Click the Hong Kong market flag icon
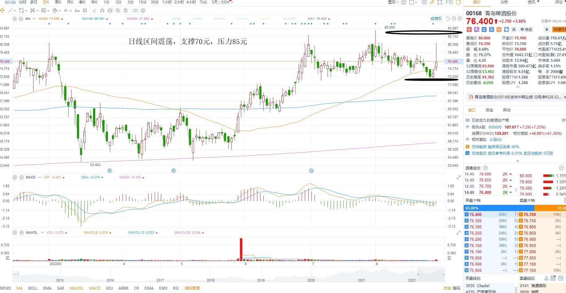 [469, 29]
